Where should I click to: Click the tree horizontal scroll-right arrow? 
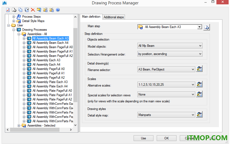[x=71, y=130]
